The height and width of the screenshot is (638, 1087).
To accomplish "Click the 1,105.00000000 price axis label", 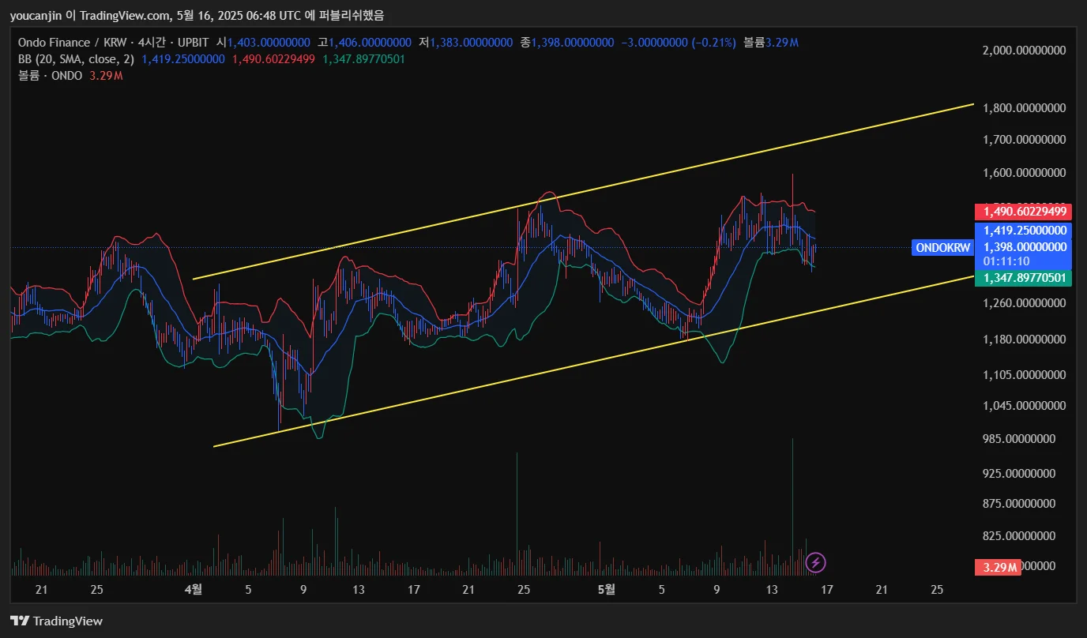I will pyautogui.click(x=1024, y=374).
